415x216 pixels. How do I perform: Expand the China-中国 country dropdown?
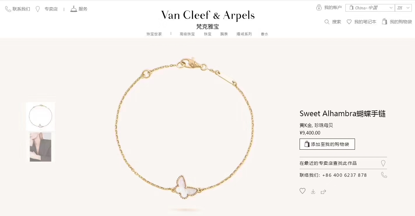click(370, 8)
